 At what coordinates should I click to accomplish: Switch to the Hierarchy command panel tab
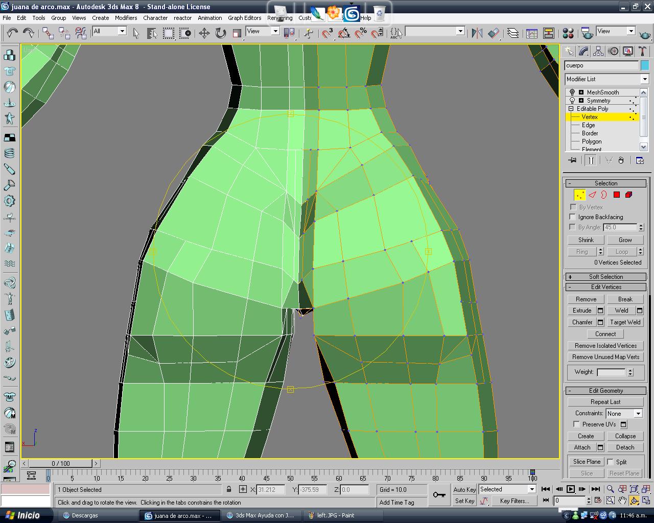click(598, 51)
